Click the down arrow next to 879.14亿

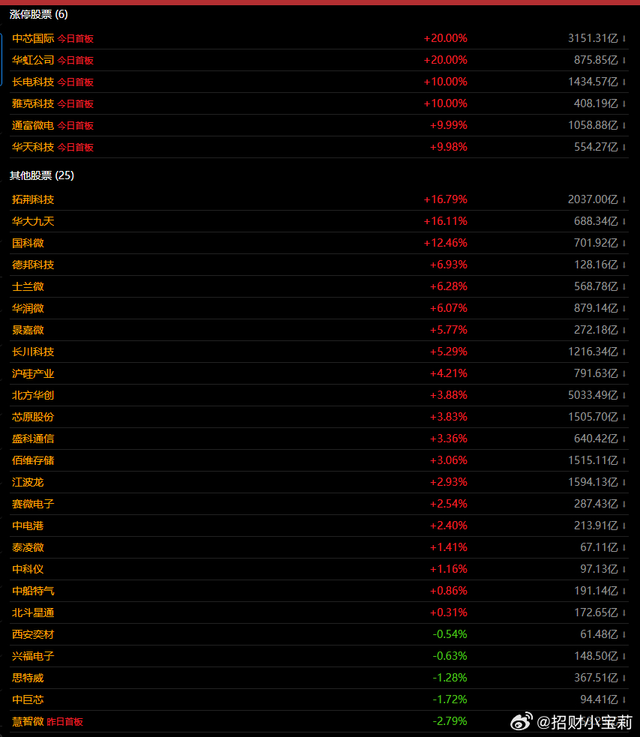pyautogui.click(x=624, y=308)
